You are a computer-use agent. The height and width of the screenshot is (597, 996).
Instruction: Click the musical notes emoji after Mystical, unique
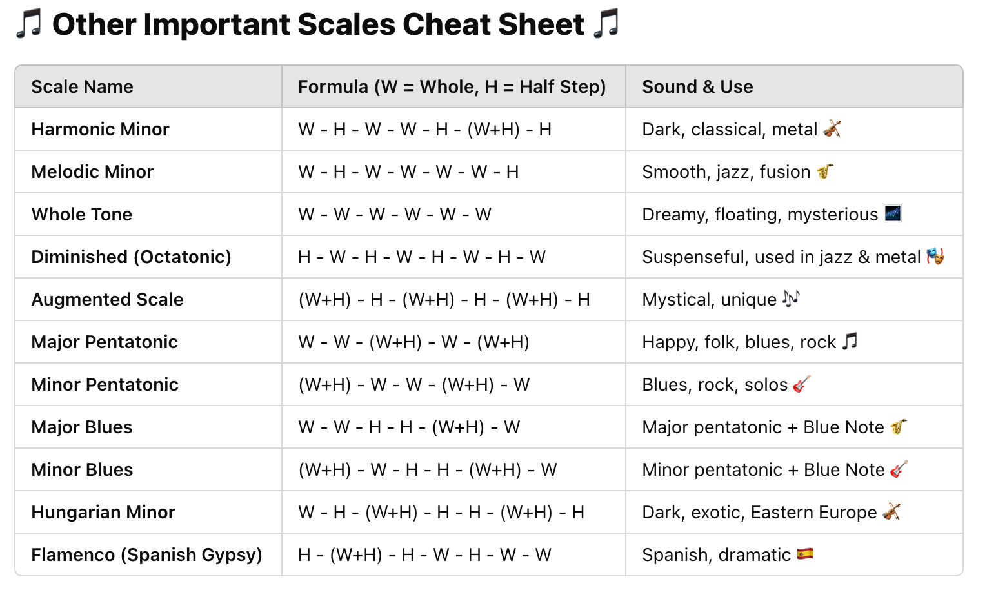pos(791,298)
